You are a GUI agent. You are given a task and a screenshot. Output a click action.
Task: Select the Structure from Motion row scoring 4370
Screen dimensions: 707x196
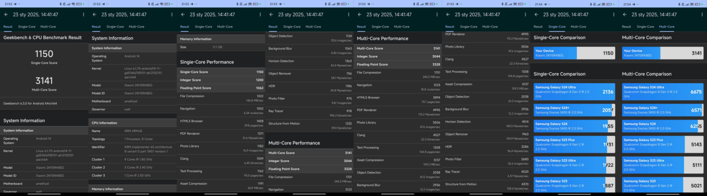486,186
